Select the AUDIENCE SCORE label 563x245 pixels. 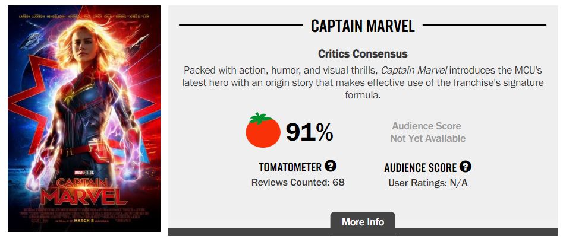tap(420, 168)
